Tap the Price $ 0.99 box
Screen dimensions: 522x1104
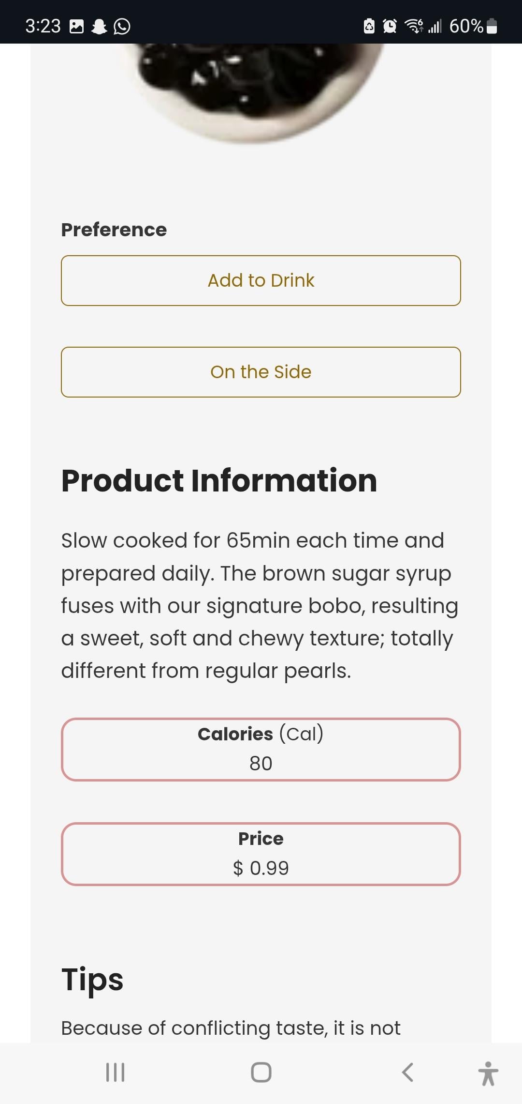pyautogui.click(x=261, y=854)
